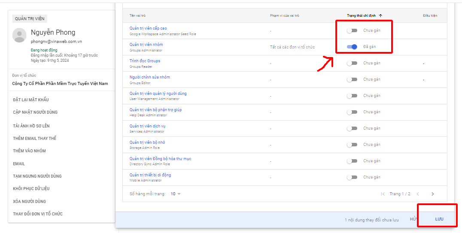Choose TẠM NGƯNG NGƯỜI DÙNG option
Screen dimensions: 462x233
tap(37, 176)
